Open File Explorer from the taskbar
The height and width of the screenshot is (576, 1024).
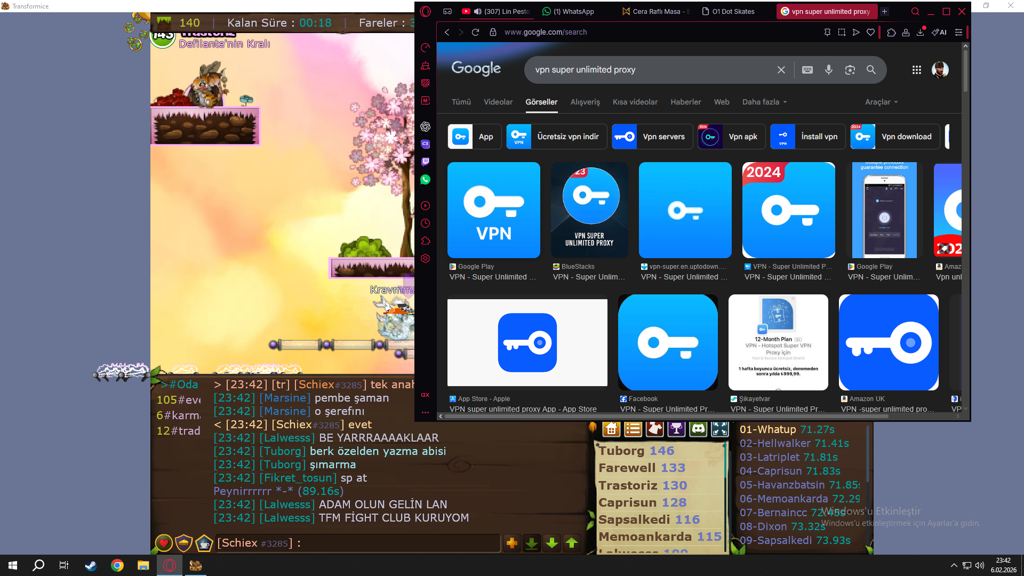(143, 565)
